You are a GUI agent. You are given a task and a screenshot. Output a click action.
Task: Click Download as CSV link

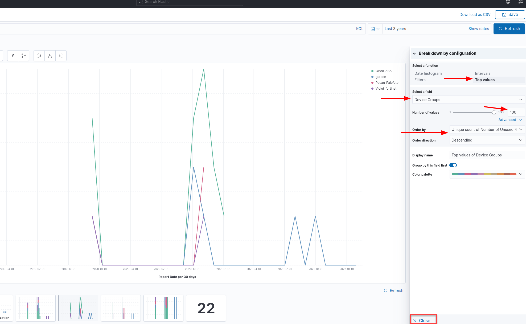(475, 15)
